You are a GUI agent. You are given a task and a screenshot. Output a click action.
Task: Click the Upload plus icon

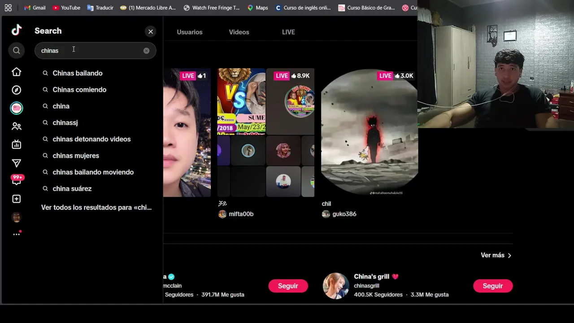pyautogui.click(x=17, y=199)
